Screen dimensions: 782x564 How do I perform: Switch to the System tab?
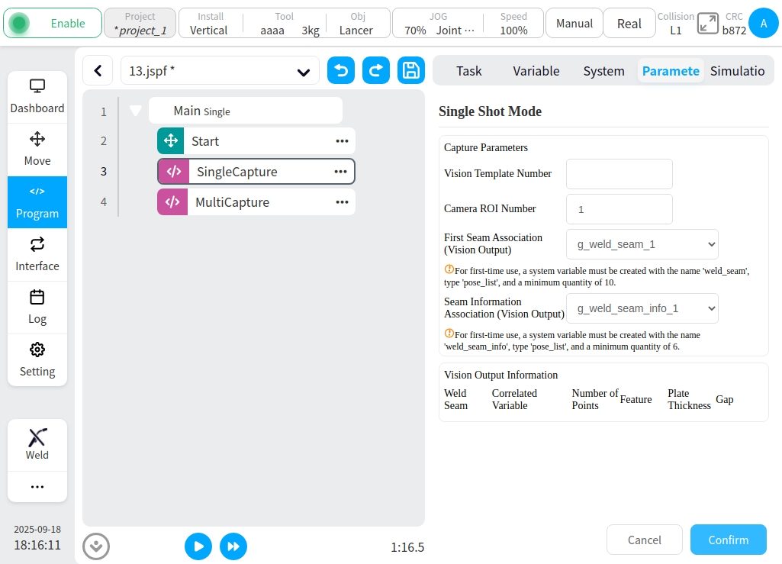[603, 71]
